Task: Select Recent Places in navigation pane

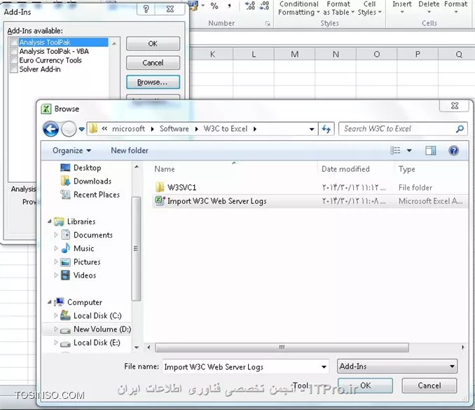Action: (97, 195)
